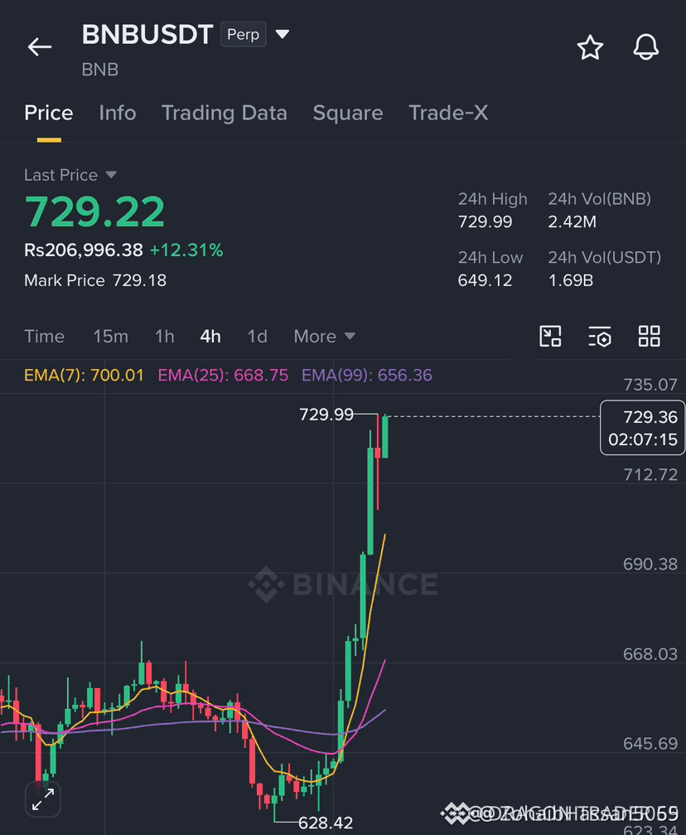Tap the EMA(99): 656.36 indicator label
Image resolution: width=686 pixels, height=835 pixels.
[367, 376]
